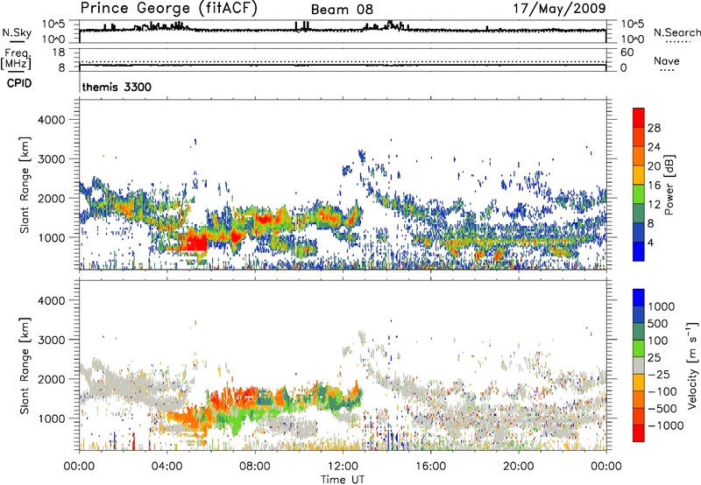Click the 'Freq. [MHz]' label
Viewport: 701px width, 485px height.
coord(16,59)
